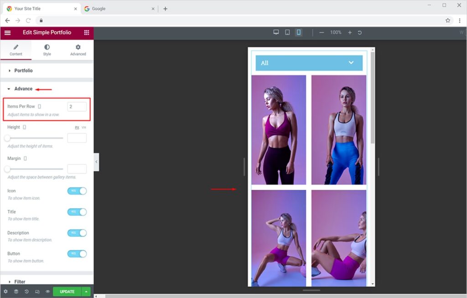Image resolution: width=467 pixels, height=298 pixels.
Task: Open the All filter dropdown
Action: coord(309,63)
